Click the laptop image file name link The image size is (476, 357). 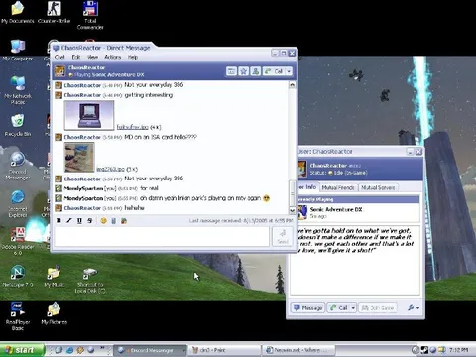(x=132, y=127)
